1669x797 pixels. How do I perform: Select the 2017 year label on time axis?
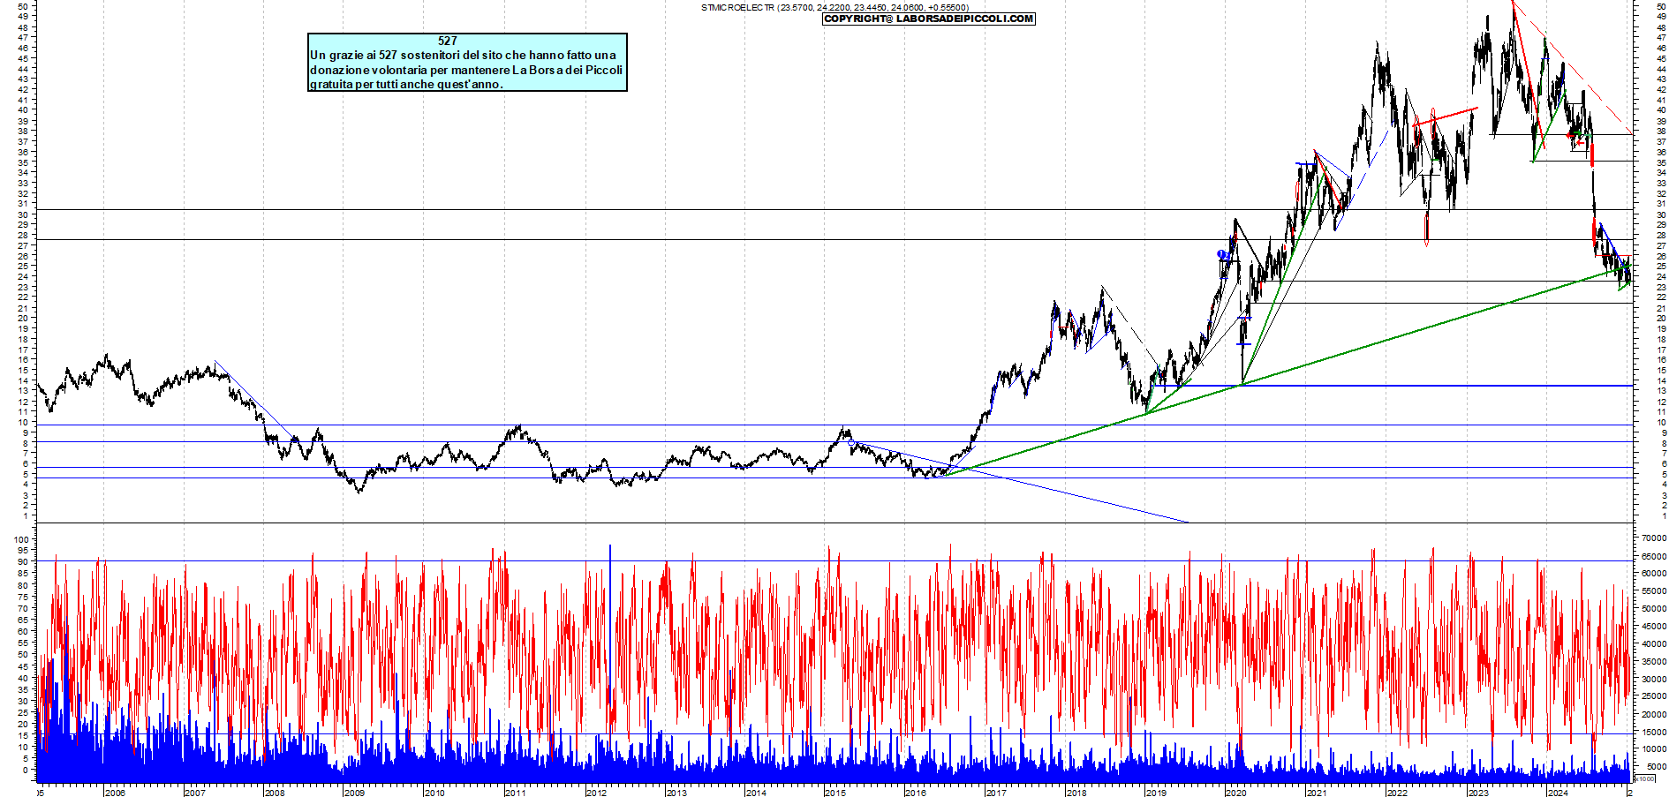click(996, 792)
